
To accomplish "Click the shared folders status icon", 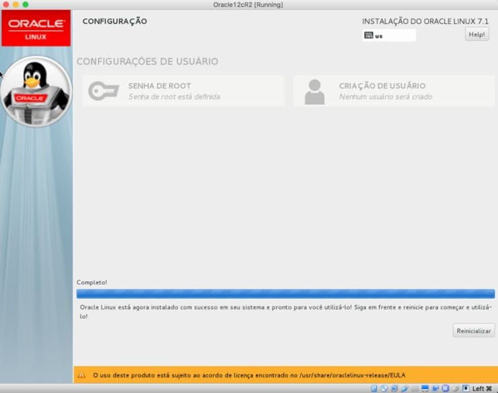I will pyautogui.click(x=415, y=388).
